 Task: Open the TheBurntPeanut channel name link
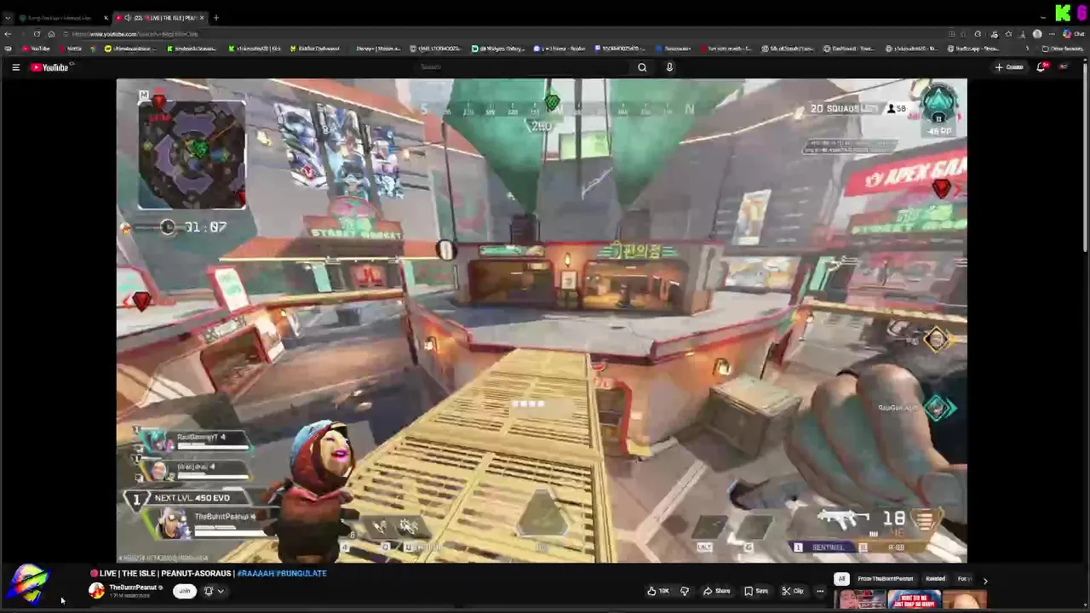[x=133, y=587]
